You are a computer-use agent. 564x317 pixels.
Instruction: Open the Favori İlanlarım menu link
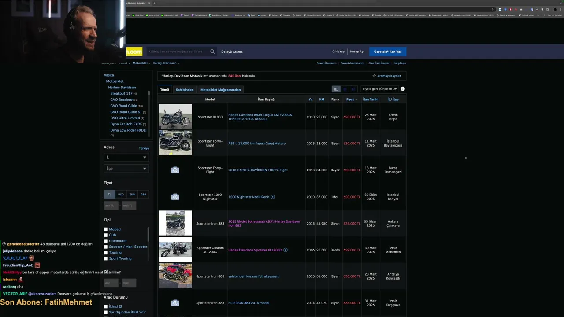point(327,63)
